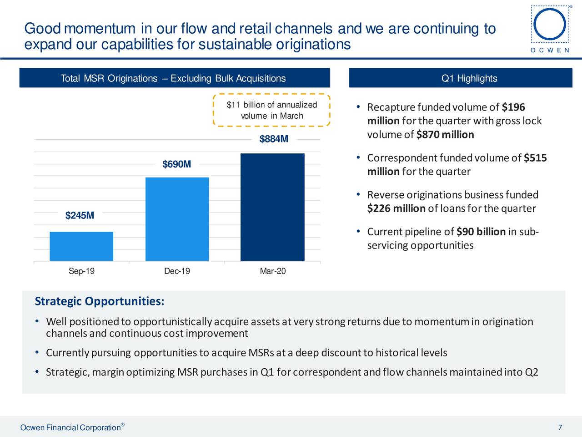The height and width of the screenshot is (437, 582).
Task: Click the Dec-19 bar in chart
Action: click(177, 219)
